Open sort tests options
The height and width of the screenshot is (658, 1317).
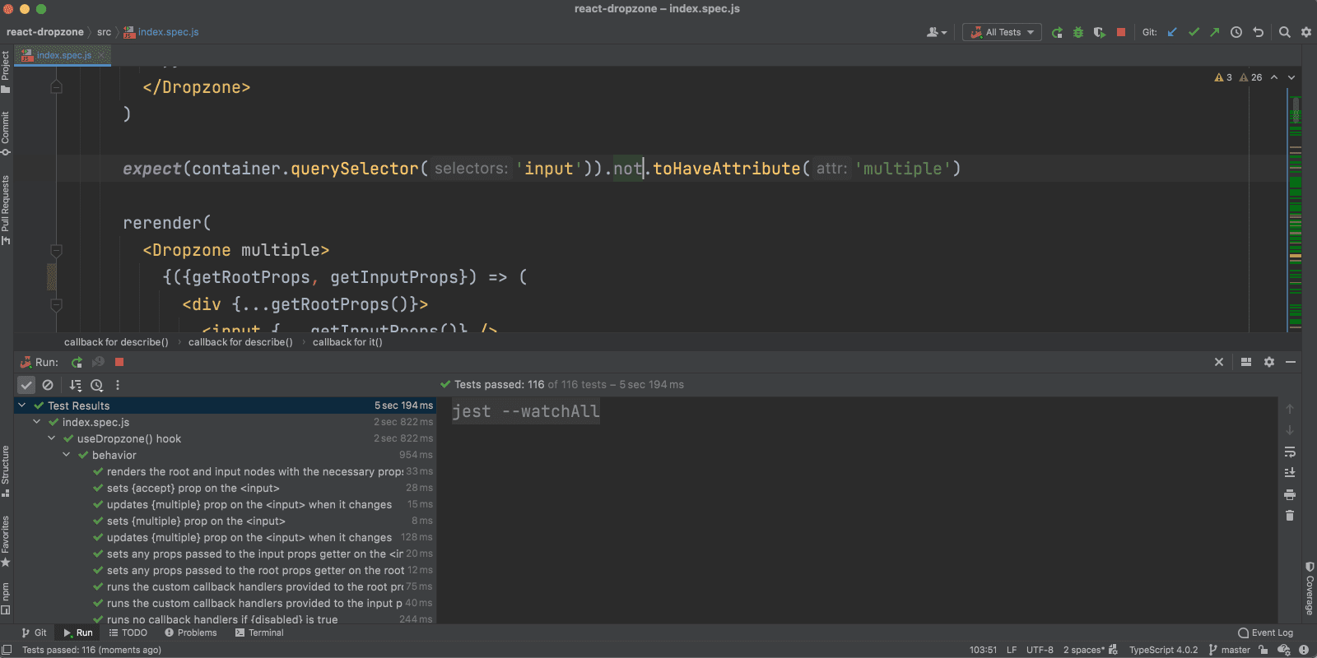pyautogui.click(x=76, y=385)
